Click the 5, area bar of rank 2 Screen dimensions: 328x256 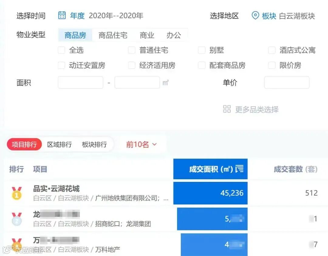pos(212,219)
